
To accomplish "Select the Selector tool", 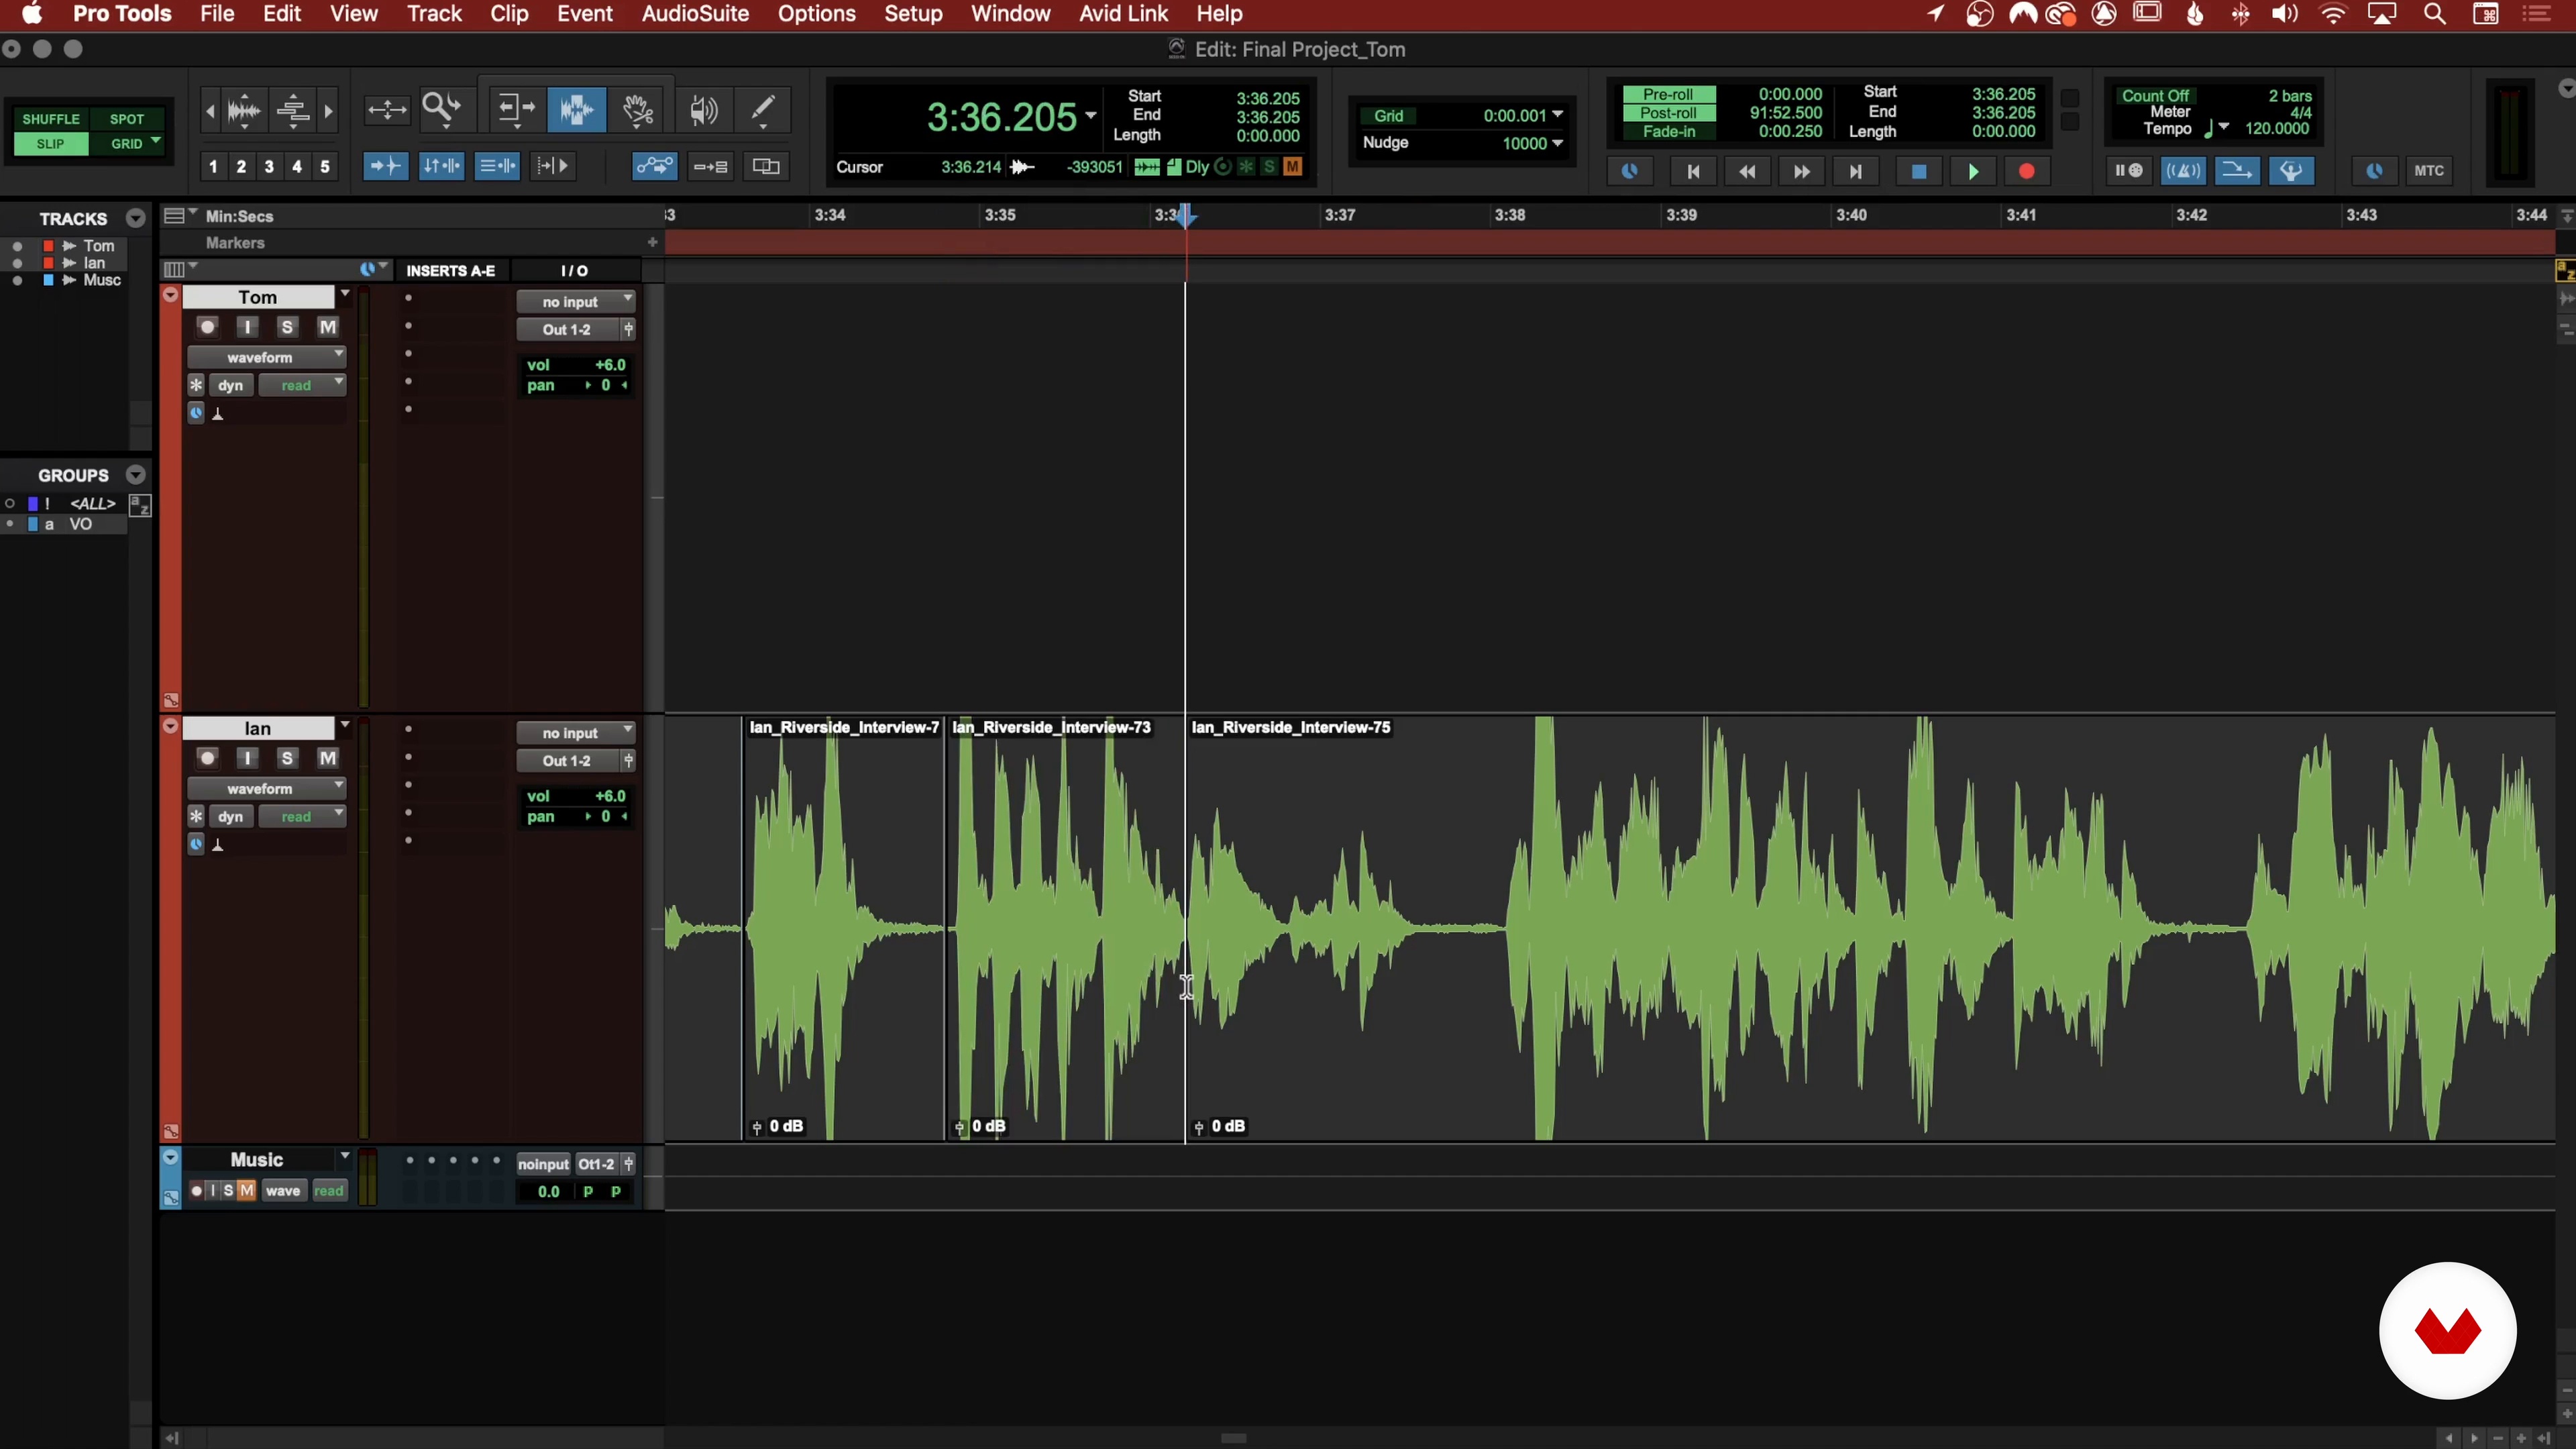I will (x=576, y=109).
